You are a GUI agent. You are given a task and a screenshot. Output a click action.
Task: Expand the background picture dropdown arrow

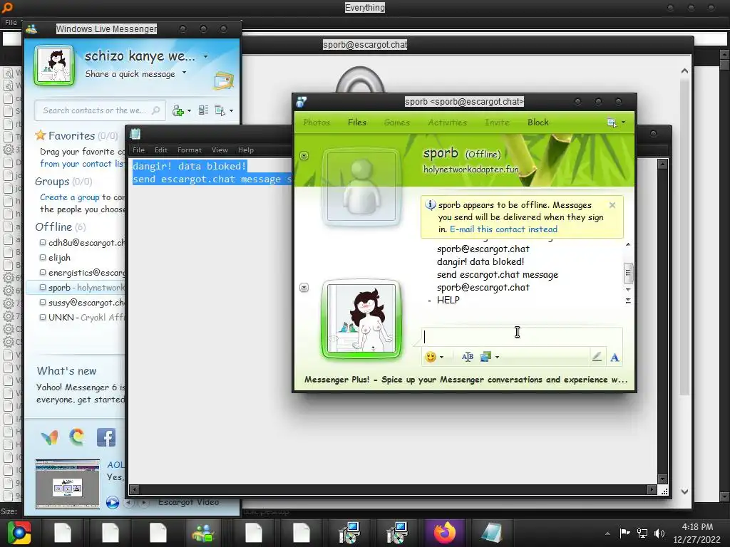(497, 358)
